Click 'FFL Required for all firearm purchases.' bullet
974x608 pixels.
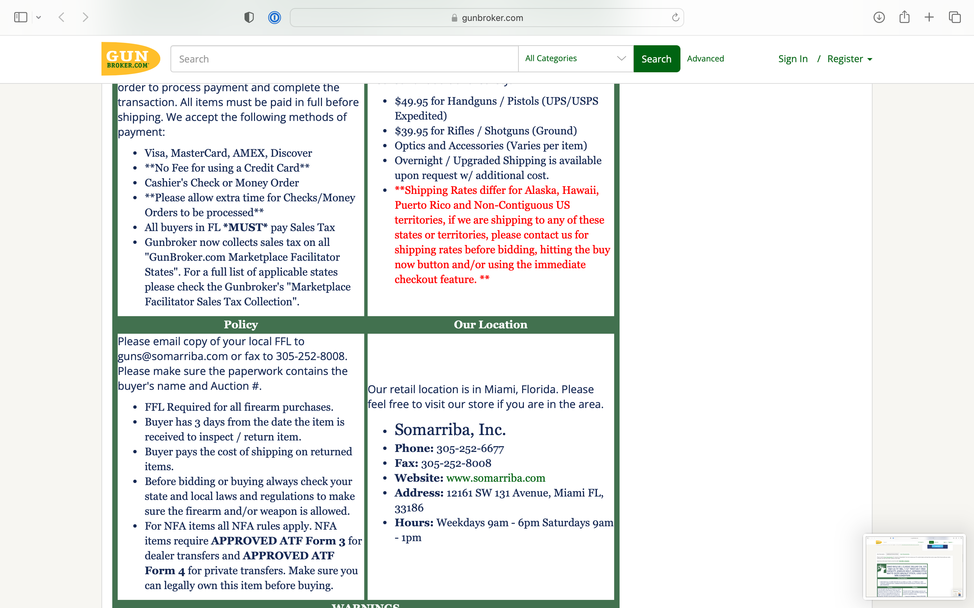coord(239,407)
